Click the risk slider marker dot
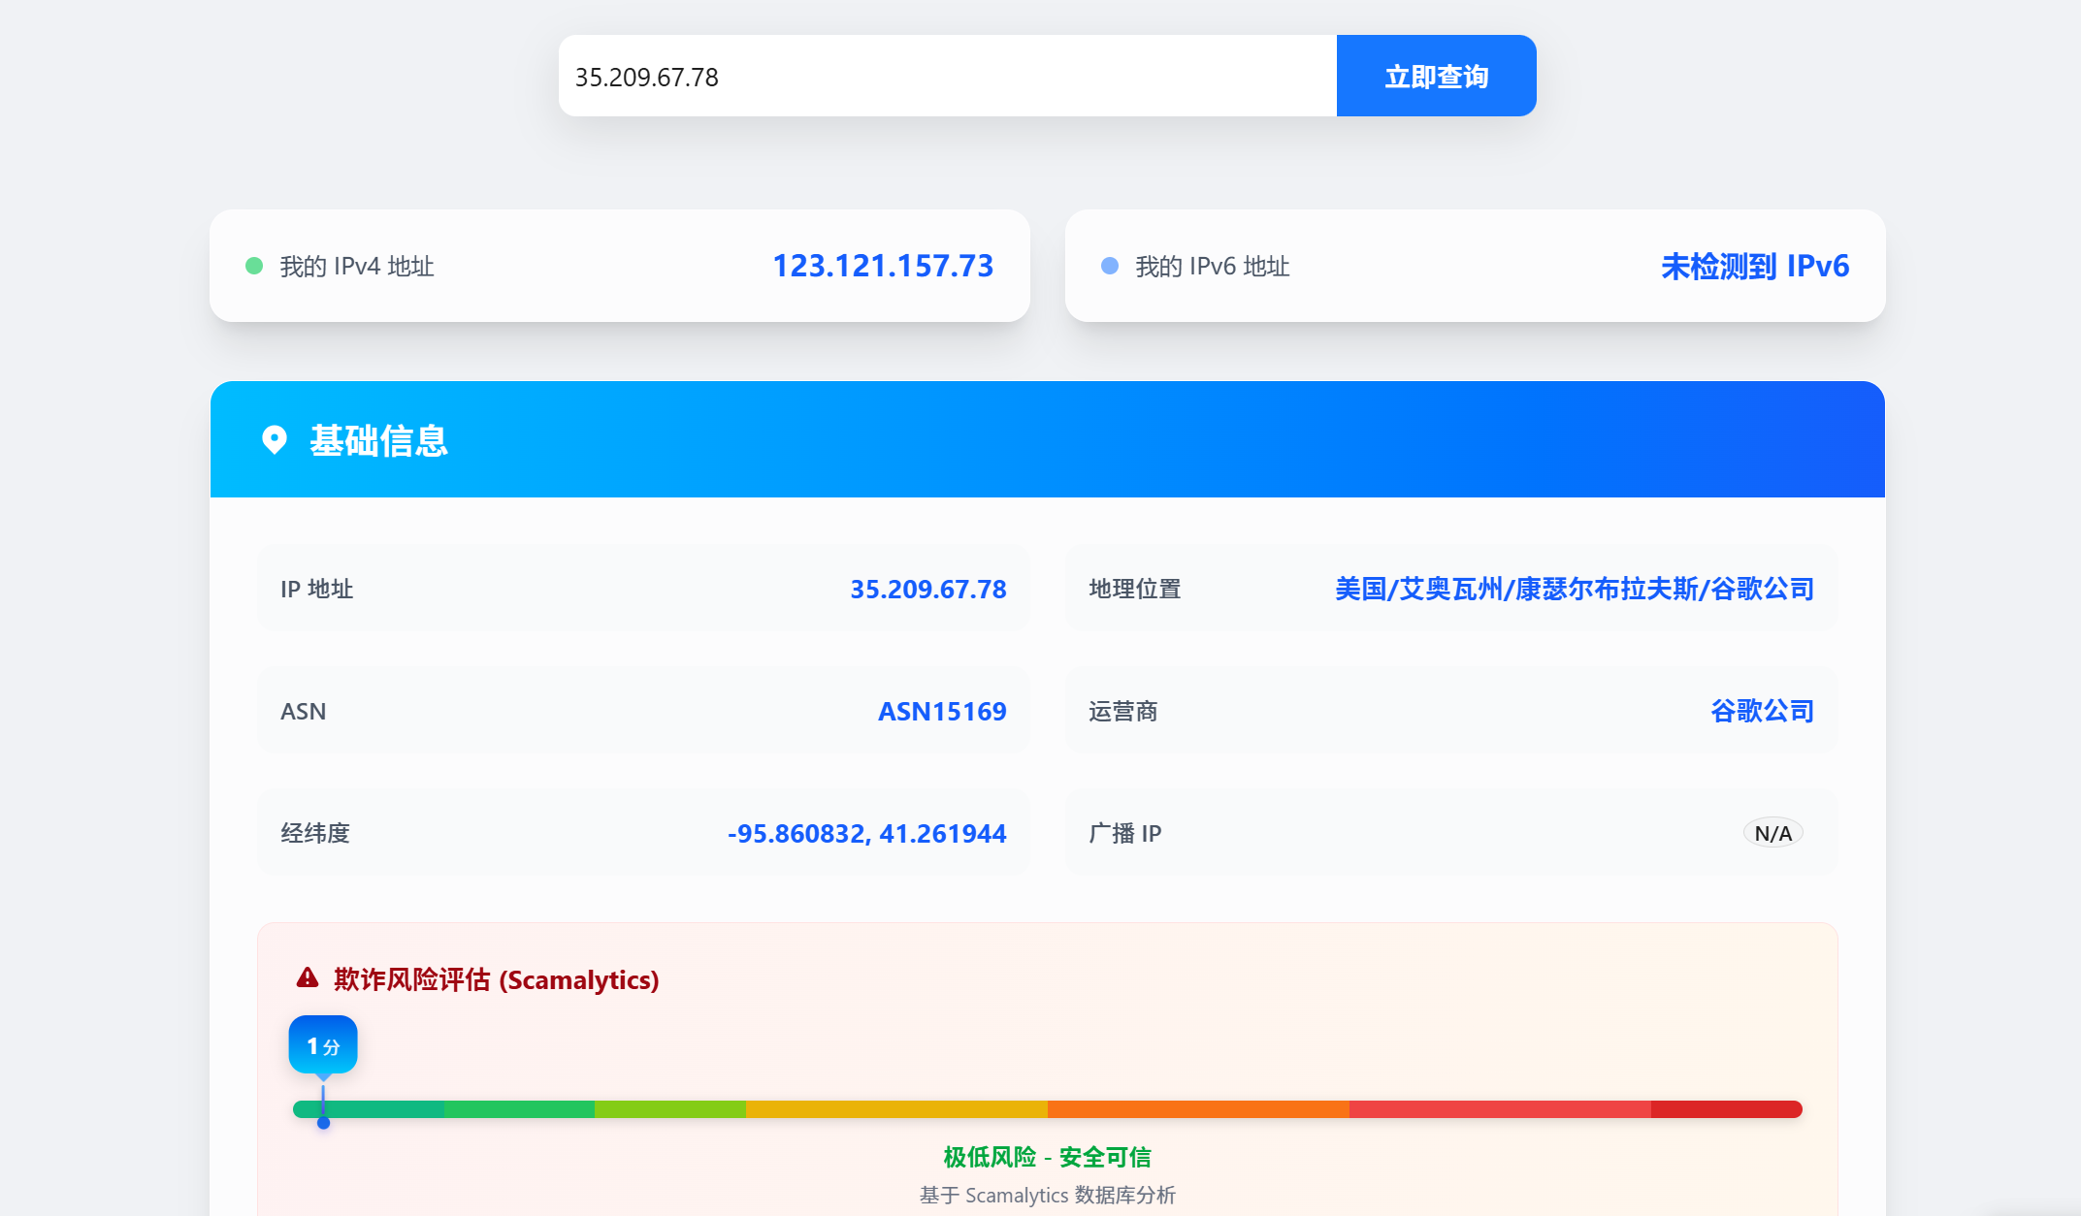 pyautogui.click(x=323, y=1122)
